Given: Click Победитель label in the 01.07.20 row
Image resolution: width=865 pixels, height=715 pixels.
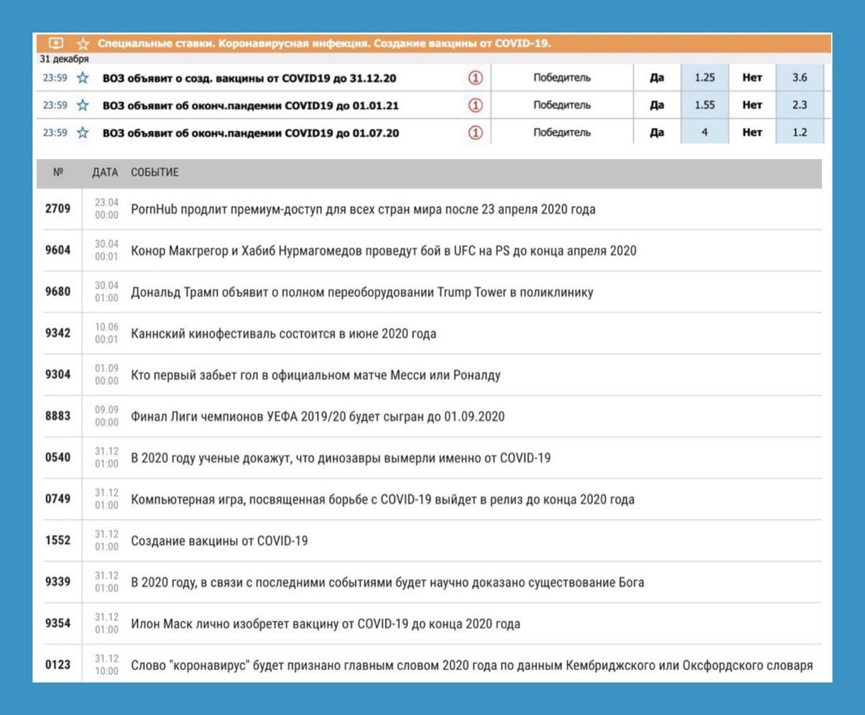Looking at the screenshot, I should (562, 132).
